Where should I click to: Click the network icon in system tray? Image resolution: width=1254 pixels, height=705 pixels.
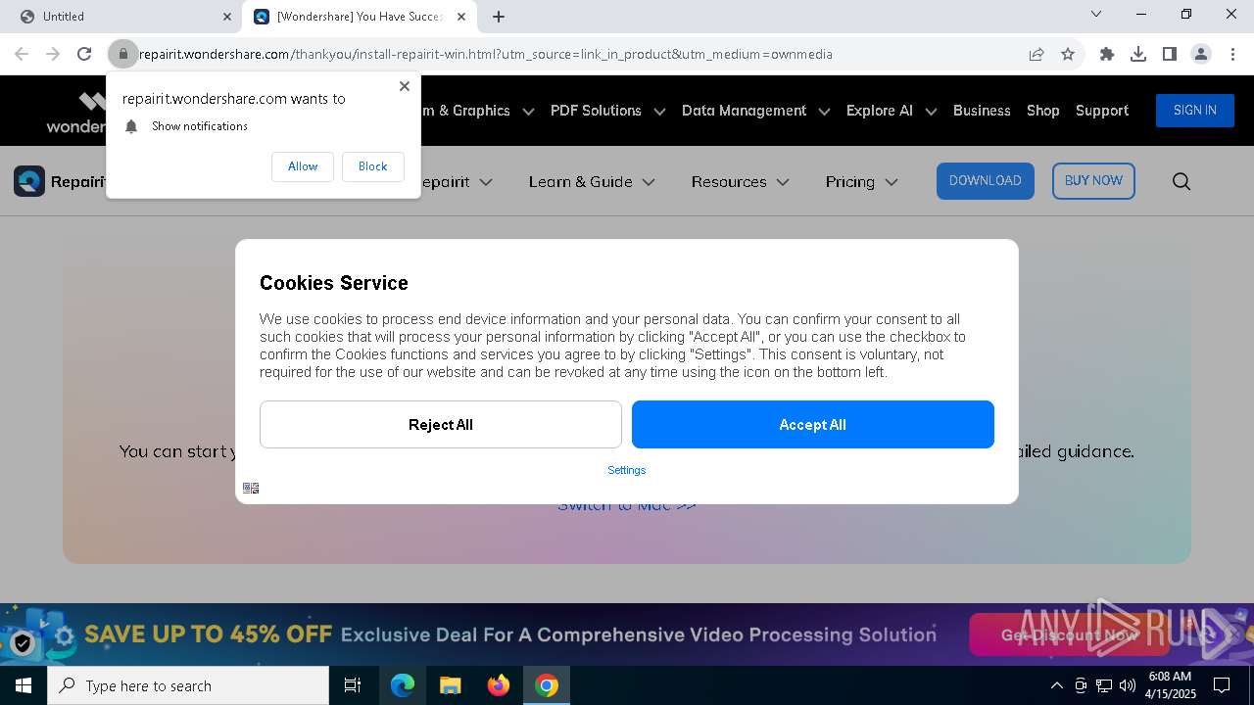click(x=1104, y=685)
